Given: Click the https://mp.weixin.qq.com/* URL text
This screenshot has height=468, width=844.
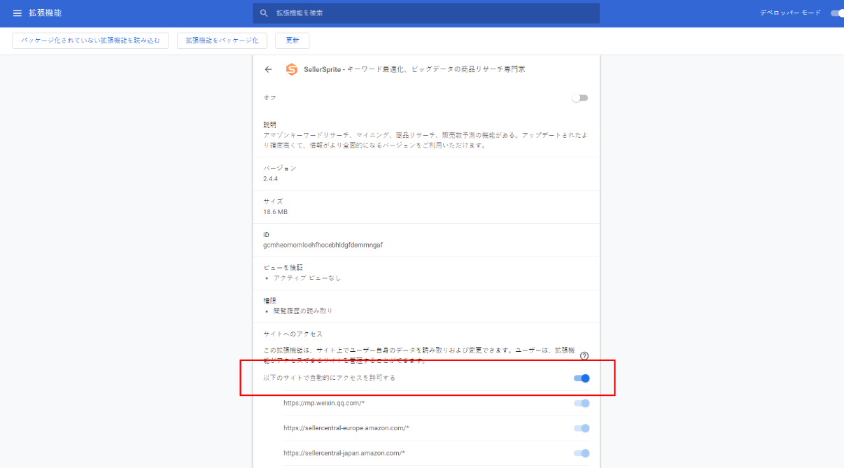Looking at the screenshot, I should (x=324, y=404).
